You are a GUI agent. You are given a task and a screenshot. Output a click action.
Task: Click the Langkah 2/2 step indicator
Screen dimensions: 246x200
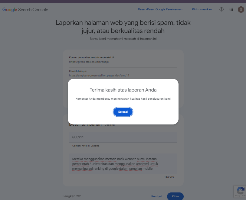pyautogui.click(x=71, y=196)
